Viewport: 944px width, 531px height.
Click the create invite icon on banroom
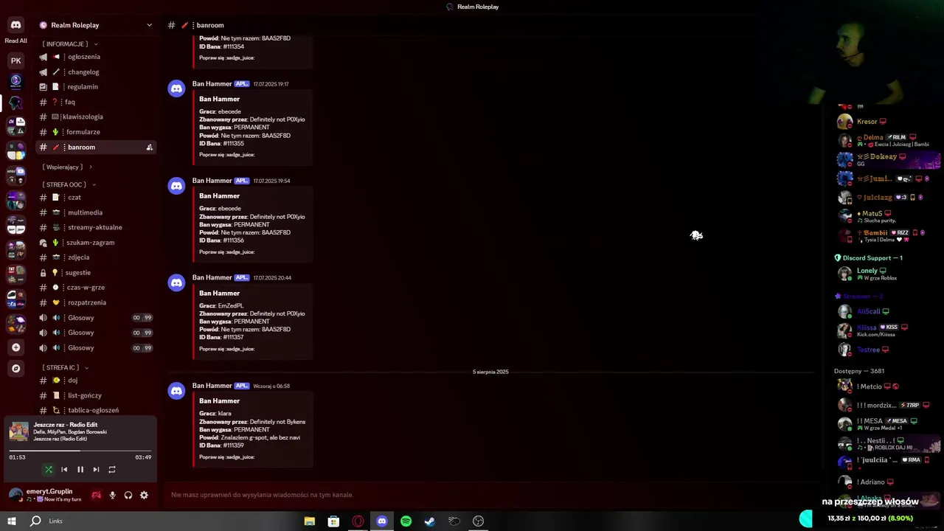[x=150, y=147]
